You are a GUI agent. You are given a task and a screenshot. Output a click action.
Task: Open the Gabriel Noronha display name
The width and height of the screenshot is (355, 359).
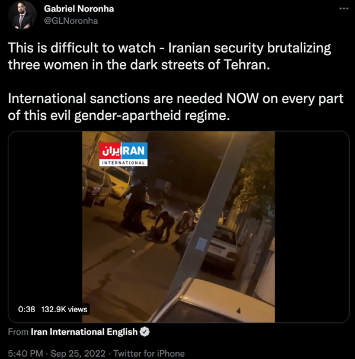(x=79, y=9)
